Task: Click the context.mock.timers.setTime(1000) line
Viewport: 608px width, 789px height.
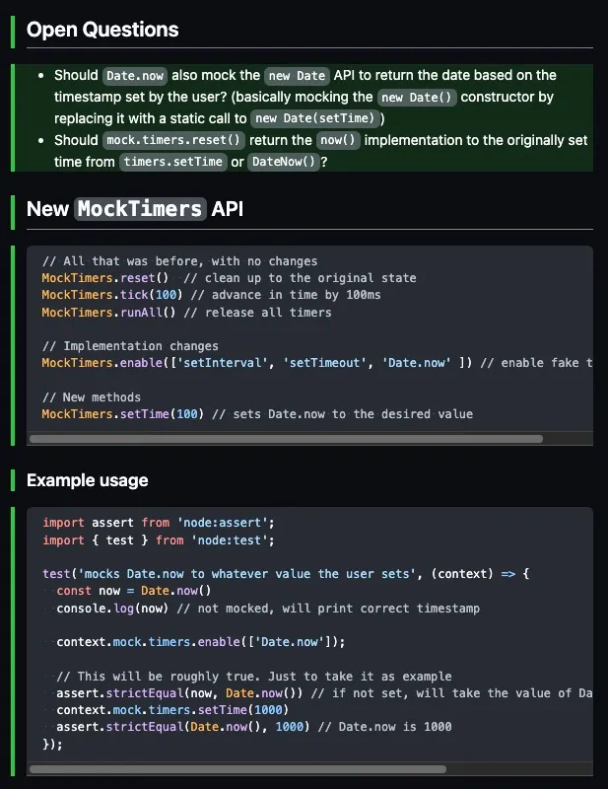Action: (x=172, y=709)
